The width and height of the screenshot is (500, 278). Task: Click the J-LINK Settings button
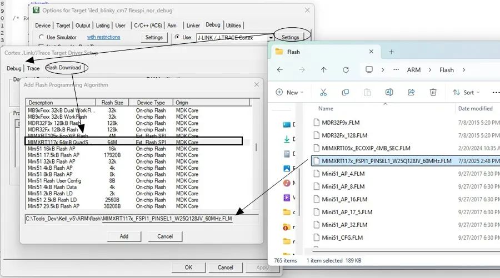tap(290, 37)
